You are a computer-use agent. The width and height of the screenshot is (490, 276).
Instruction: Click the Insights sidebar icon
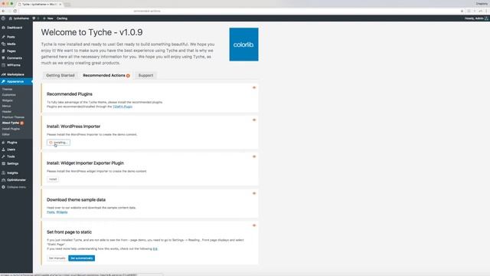(x=3, y=173)
